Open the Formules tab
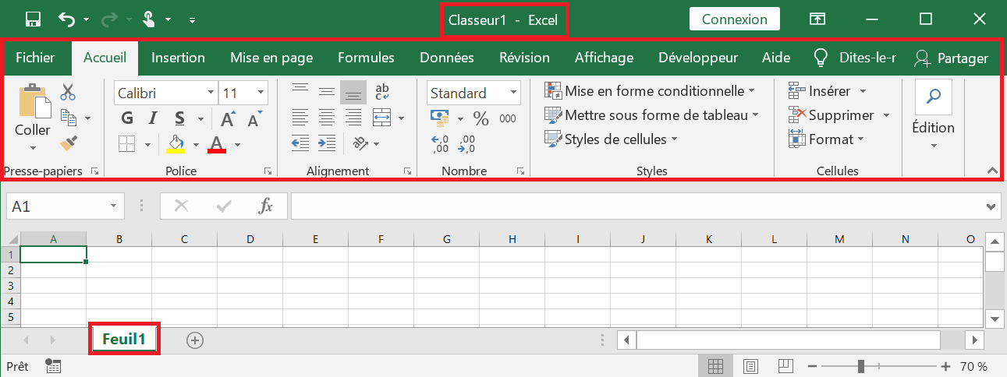Screen dimensions: 1007x377 coord(366,58)
